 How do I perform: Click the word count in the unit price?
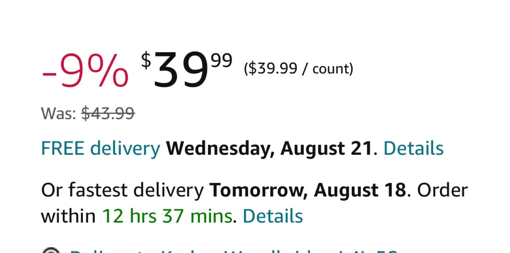tap(331, 69)
